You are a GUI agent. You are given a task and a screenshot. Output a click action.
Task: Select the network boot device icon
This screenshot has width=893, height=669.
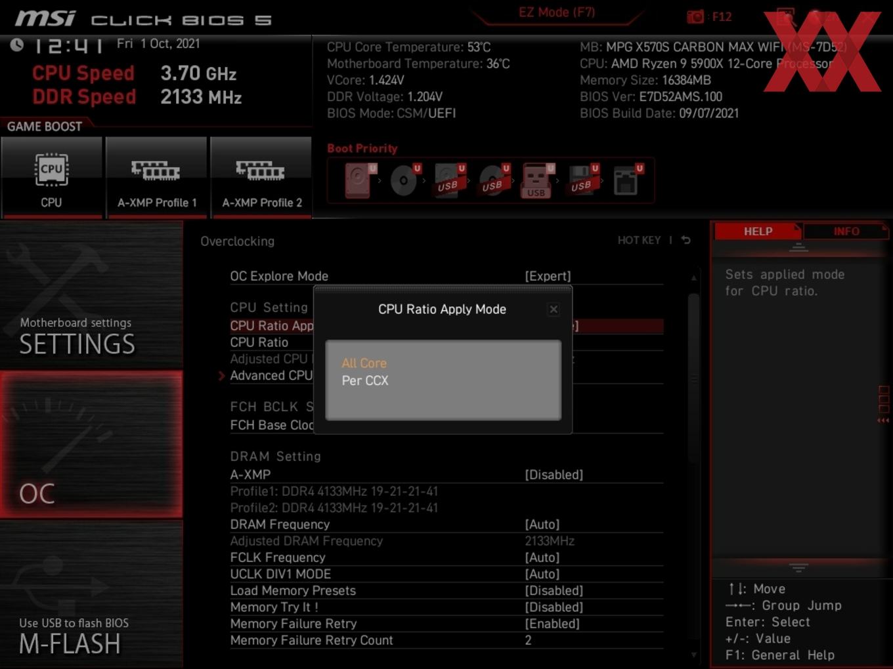point(628,180)
